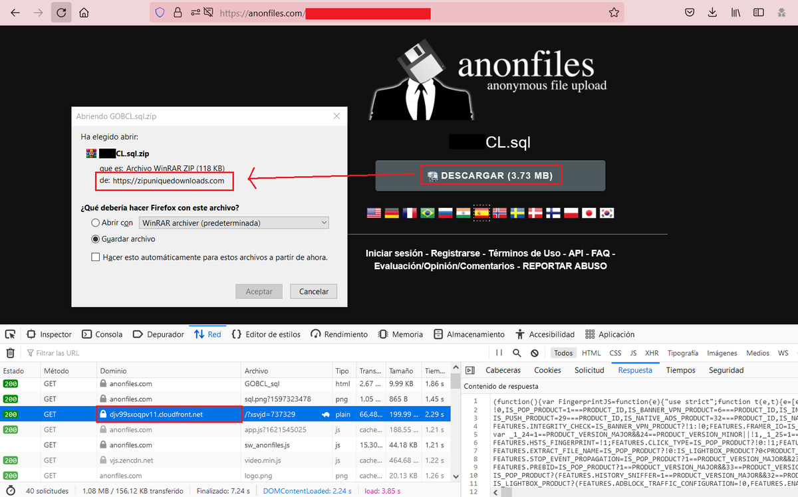Open the Pocket save icon
The height and width of the screenshot is (497, 798).
click(x=690, y=13)
